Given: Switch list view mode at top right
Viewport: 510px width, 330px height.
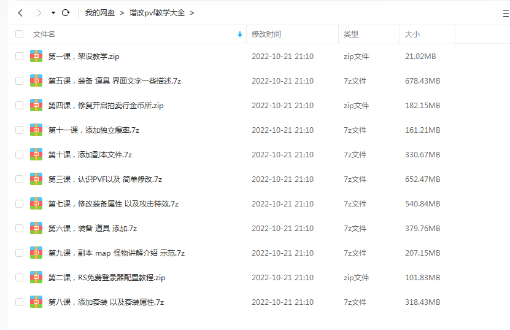Looking at the screenshot, I should [504, 13].
